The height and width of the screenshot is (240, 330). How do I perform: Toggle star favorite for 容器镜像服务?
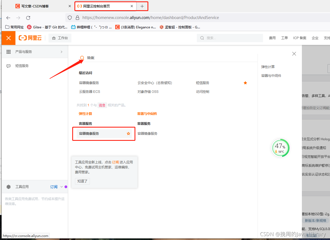128,133
